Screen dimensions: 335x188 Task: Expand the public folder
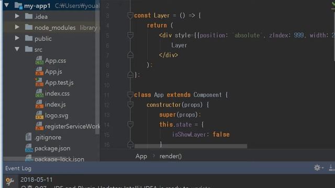tap(17, 38)
